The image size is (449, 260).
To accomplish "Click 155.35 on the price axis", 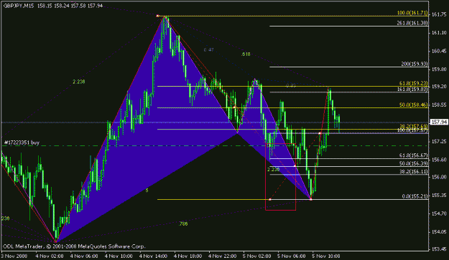I will coord(439,196).
